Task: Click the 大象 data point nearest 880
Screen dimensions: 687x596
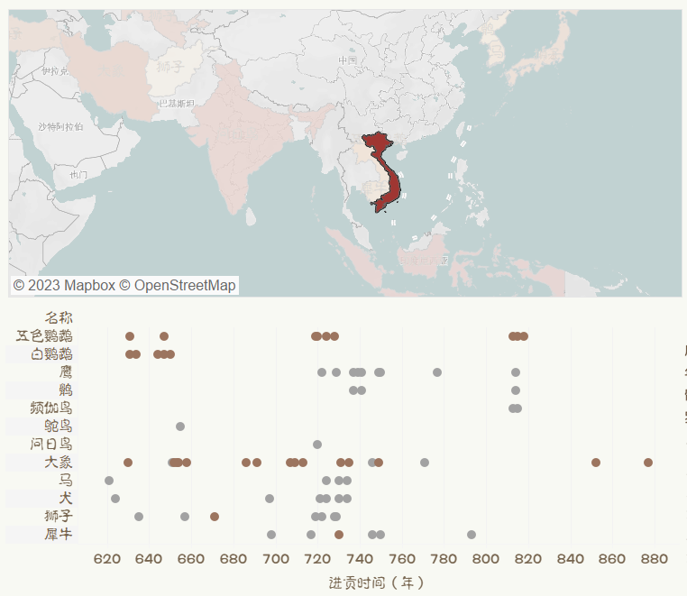Action: coord(648,463)
